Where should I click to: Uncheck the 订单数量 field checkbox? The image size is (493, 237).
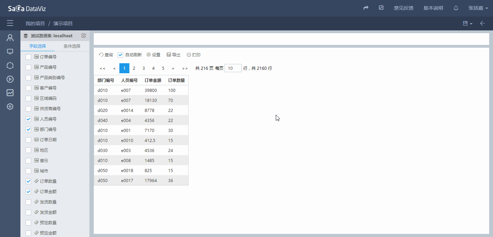28,181
